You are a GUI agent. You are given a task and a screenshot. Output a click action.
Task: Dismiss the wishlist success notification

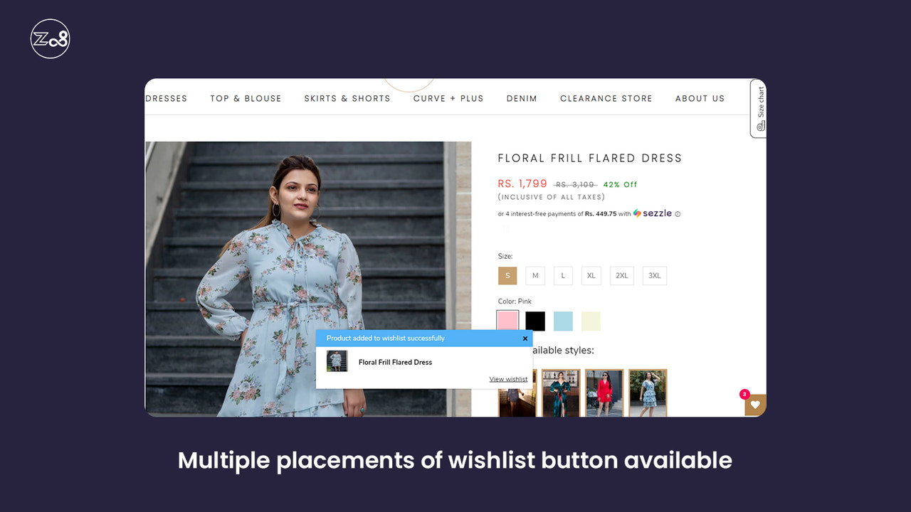tap(525, 338)
